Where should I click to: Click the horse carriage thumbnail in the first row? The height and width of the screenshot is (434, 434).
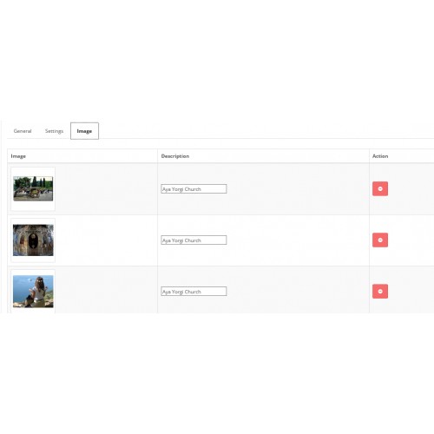click(x=33, y=188)
